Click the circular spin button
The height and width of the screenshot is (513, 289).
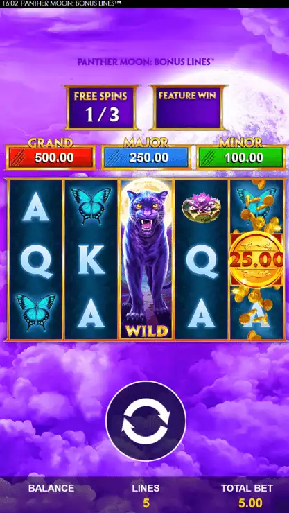(x=146, y=421)
